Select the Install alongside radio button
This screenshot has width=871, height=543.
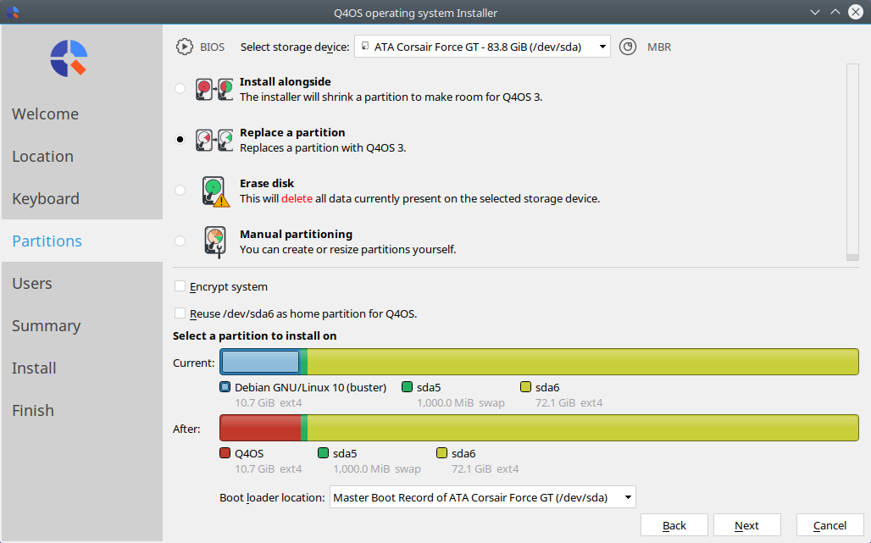coord(180,88)
